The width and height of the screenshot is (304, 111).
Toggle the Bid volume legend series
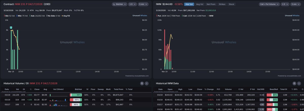tap(9, 15)
